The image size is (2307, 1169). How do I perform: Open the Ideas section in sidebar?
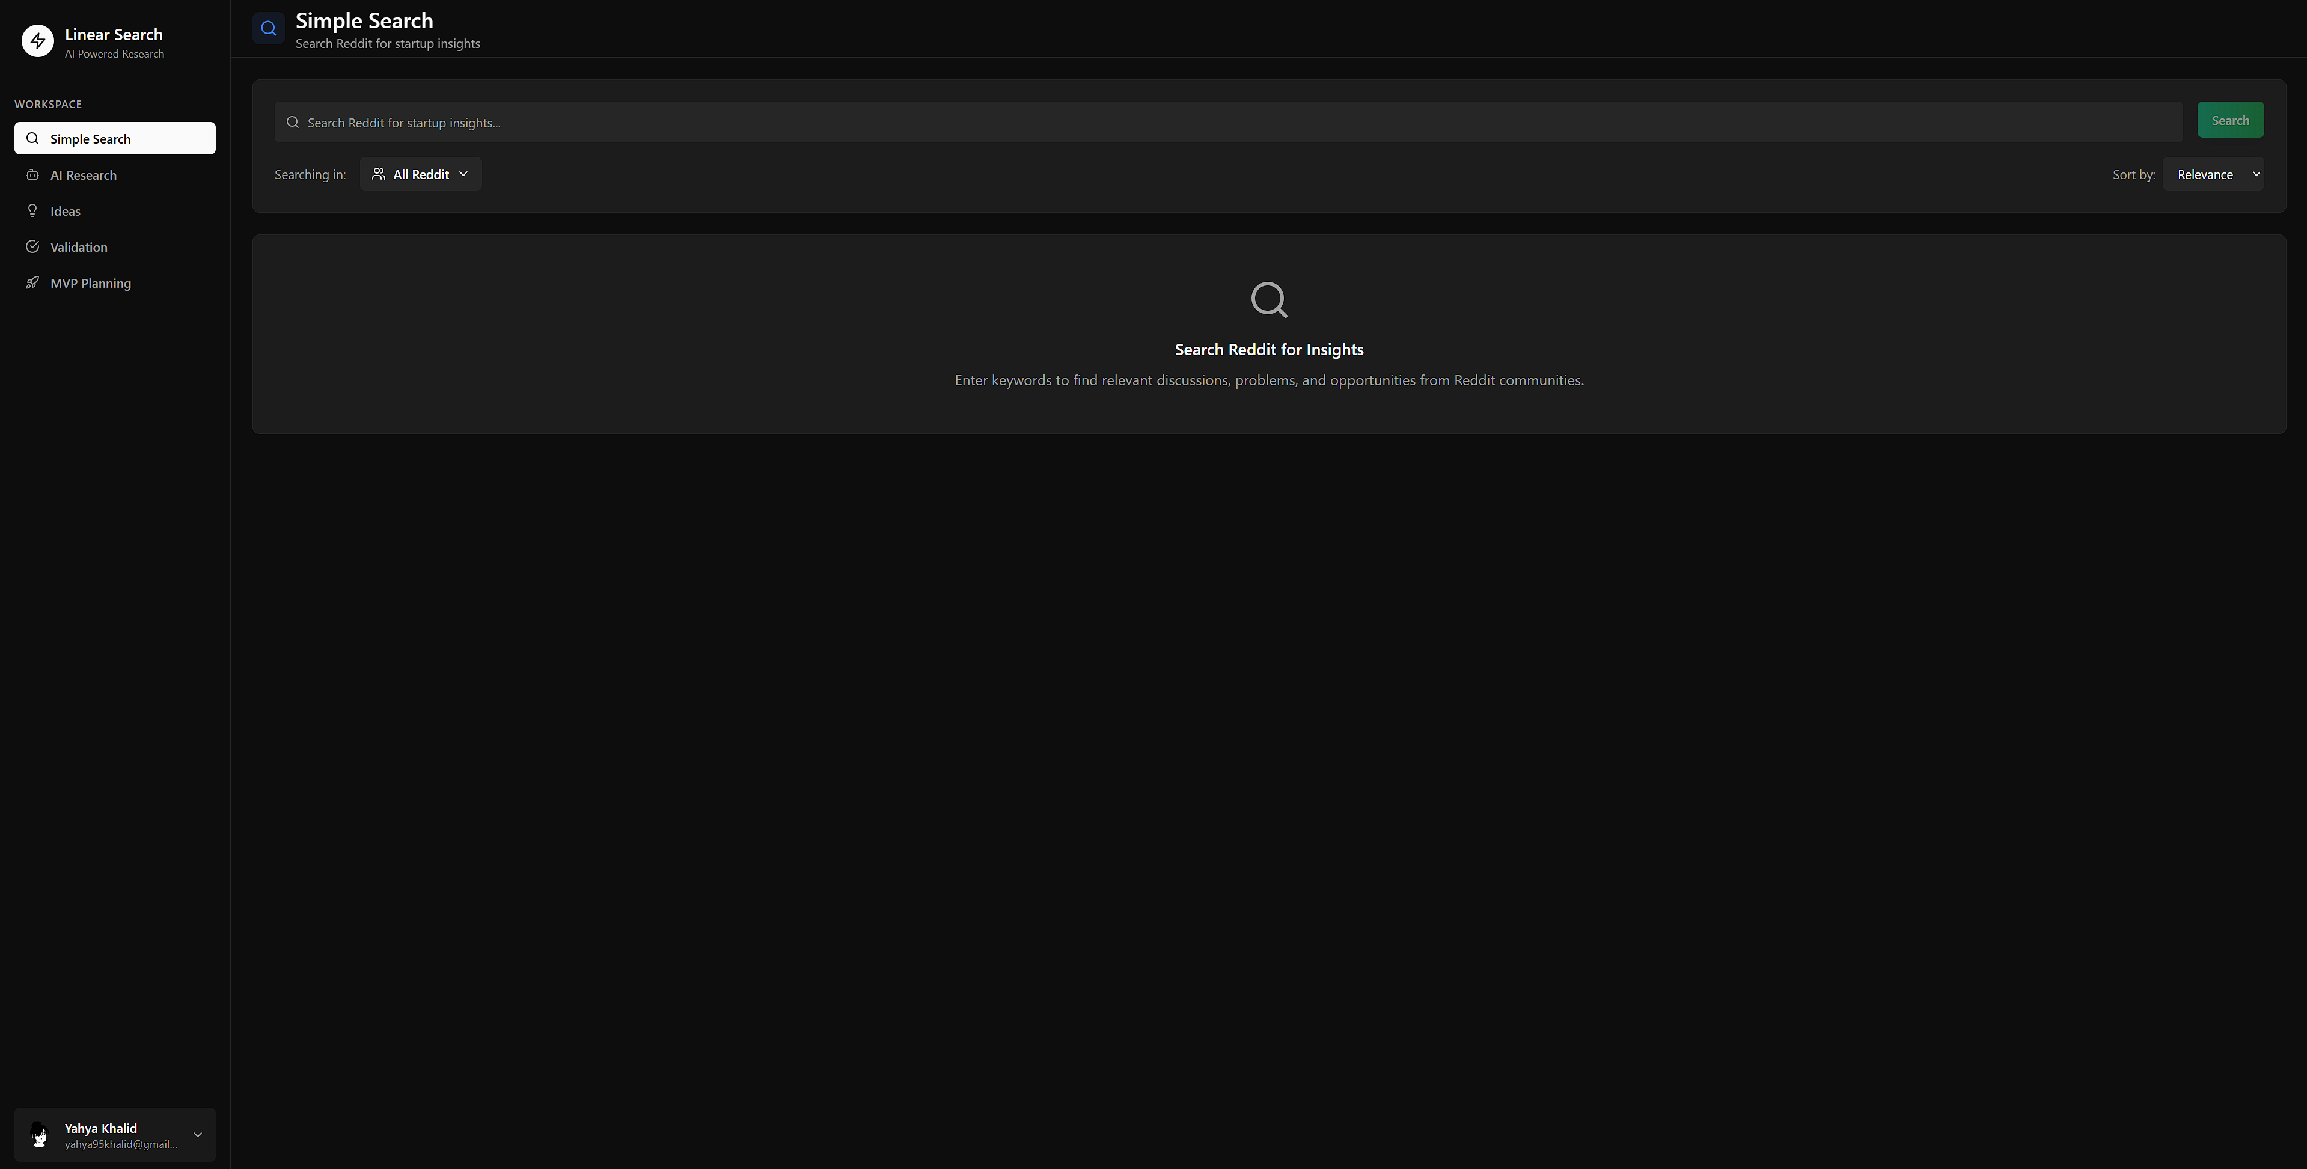66,210
